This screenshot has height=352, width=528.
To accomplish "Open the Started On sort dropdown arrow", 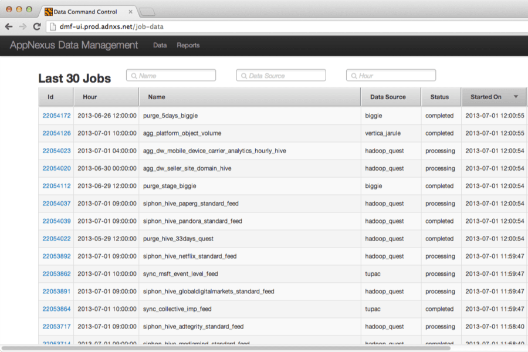I will pos(515,96).
